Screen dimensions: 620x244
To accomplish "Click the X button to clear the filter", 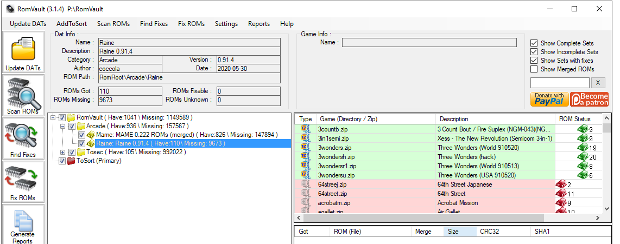I will point(598,83).
